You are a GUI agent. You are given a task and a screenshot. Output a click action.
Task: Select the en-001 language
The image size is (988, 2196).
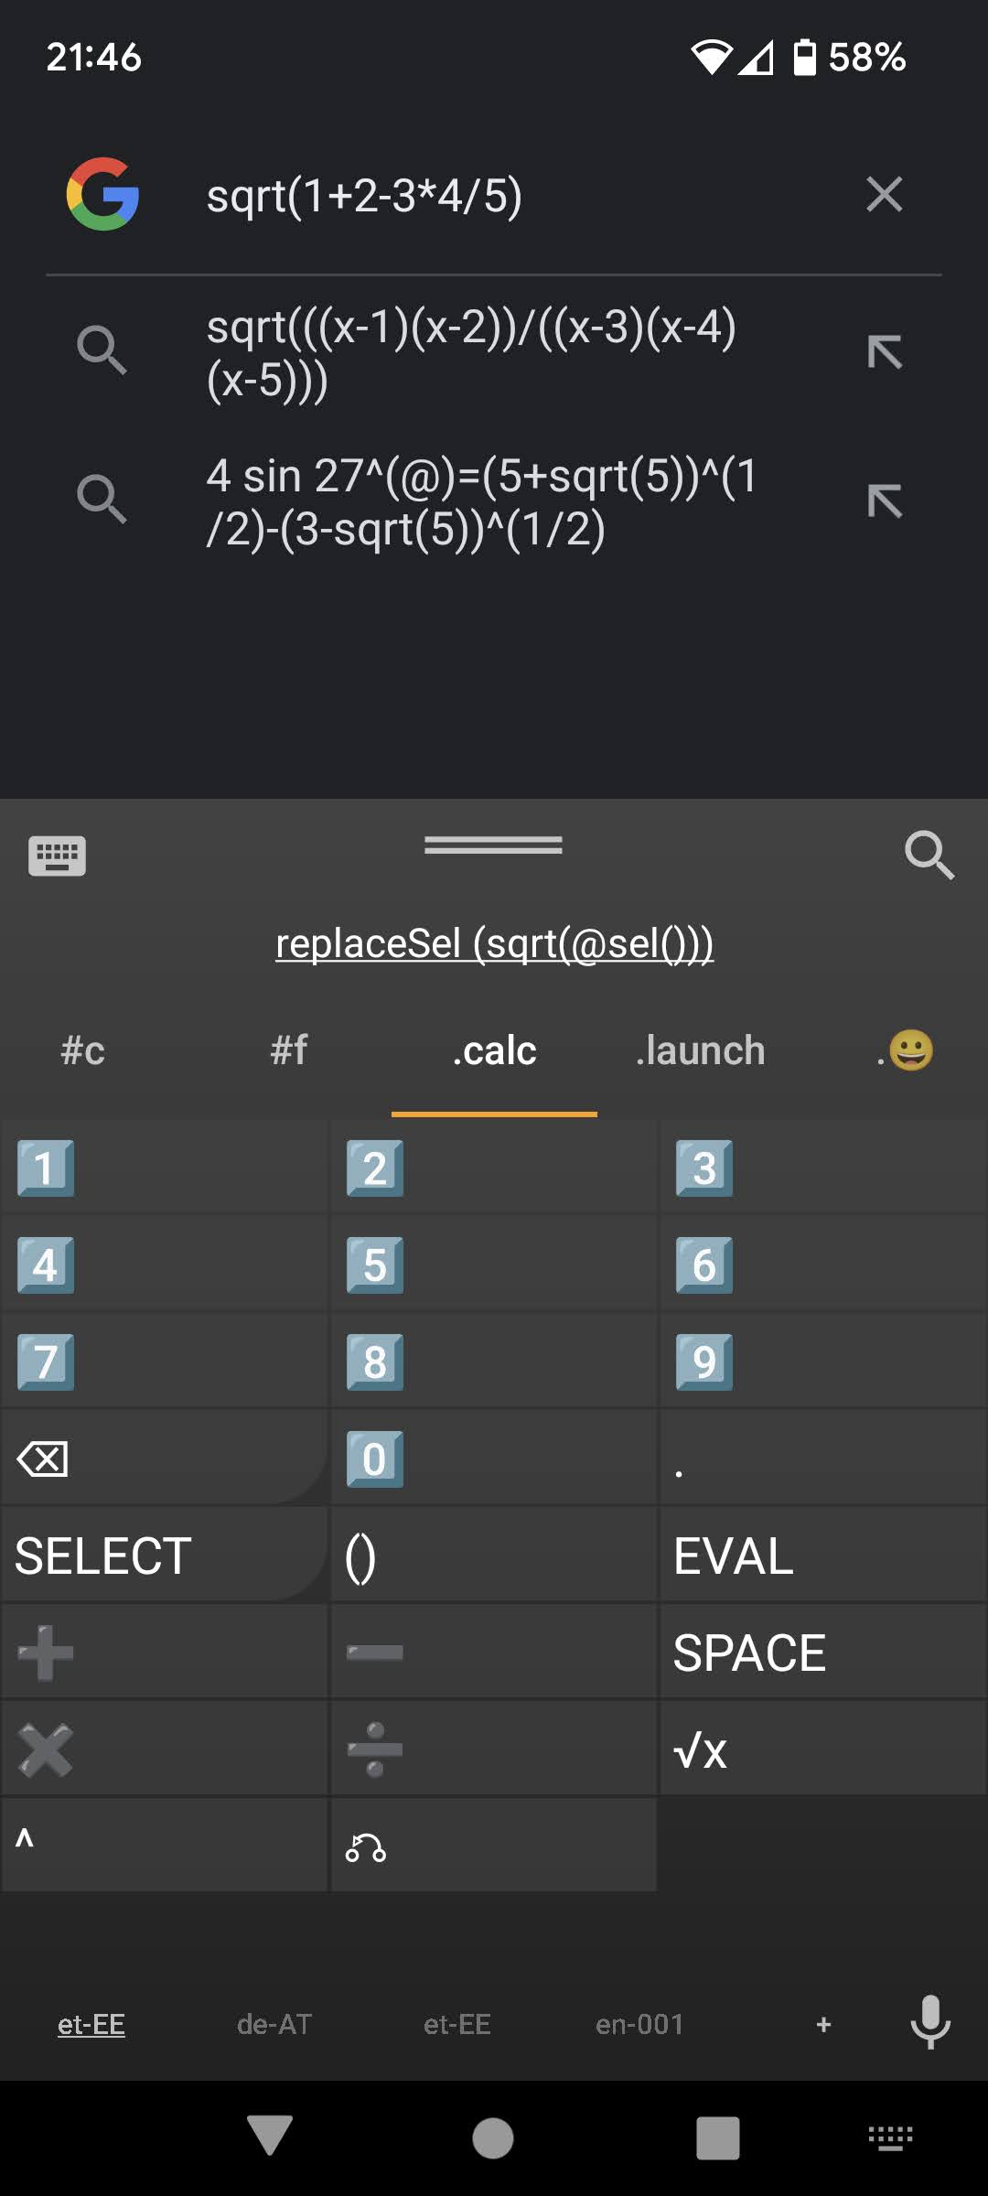tap(639, 2024)
